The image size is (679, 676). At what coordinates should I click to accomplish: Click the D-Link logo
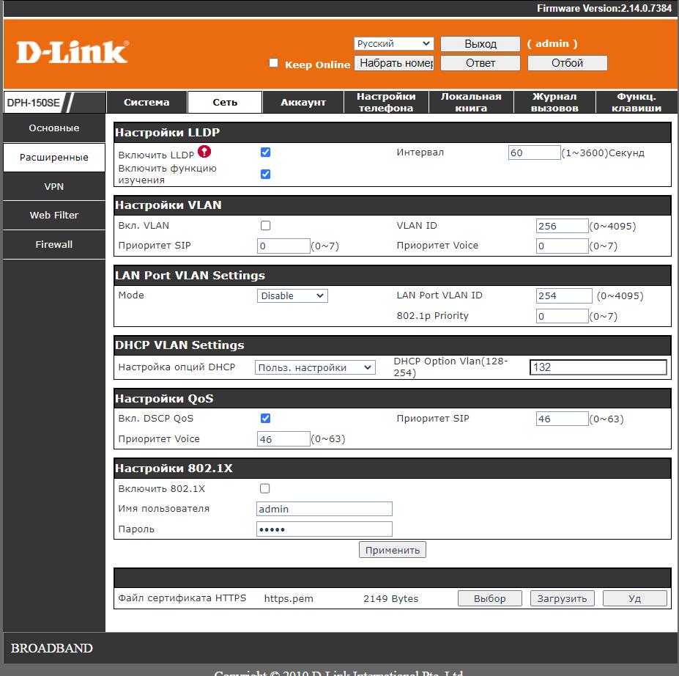point(73,52)
